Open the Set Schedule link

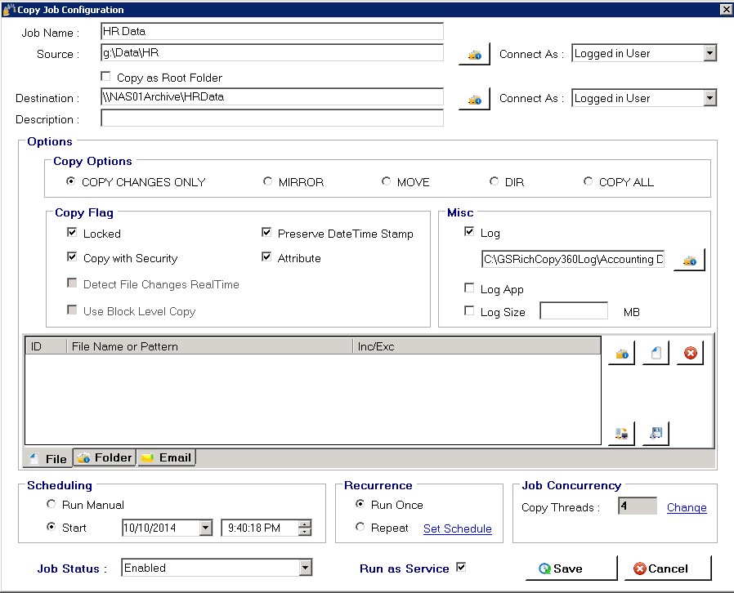point(457,528)
